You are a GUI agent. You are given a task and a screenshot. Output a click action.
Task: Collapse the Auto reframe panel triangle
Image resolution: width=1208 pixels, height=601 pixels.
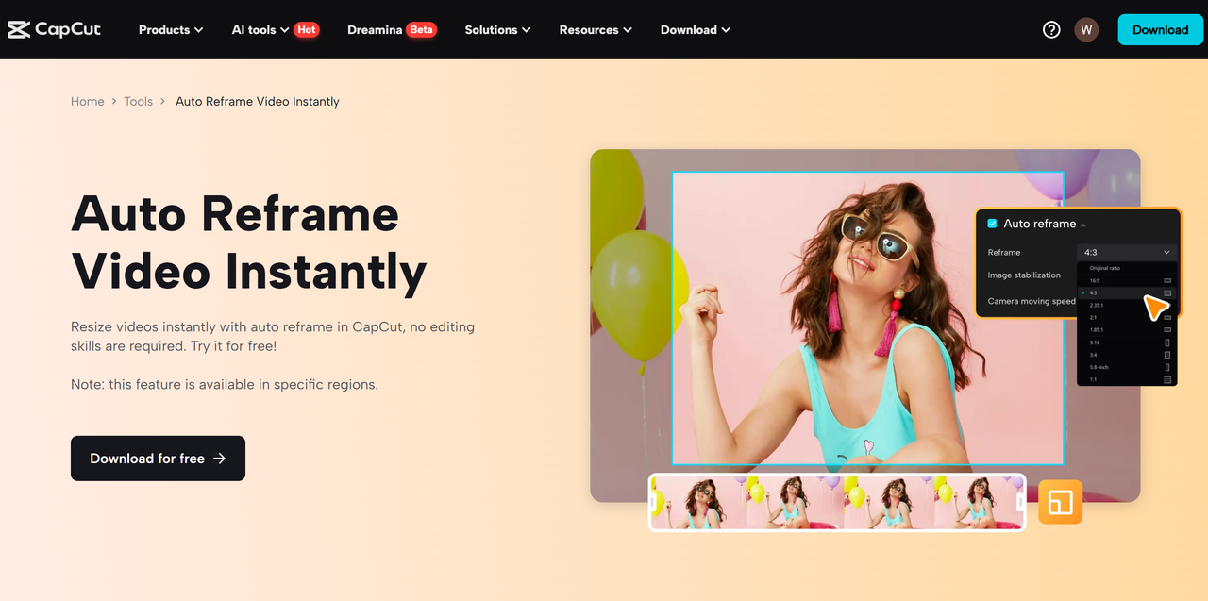[1083, 225]
